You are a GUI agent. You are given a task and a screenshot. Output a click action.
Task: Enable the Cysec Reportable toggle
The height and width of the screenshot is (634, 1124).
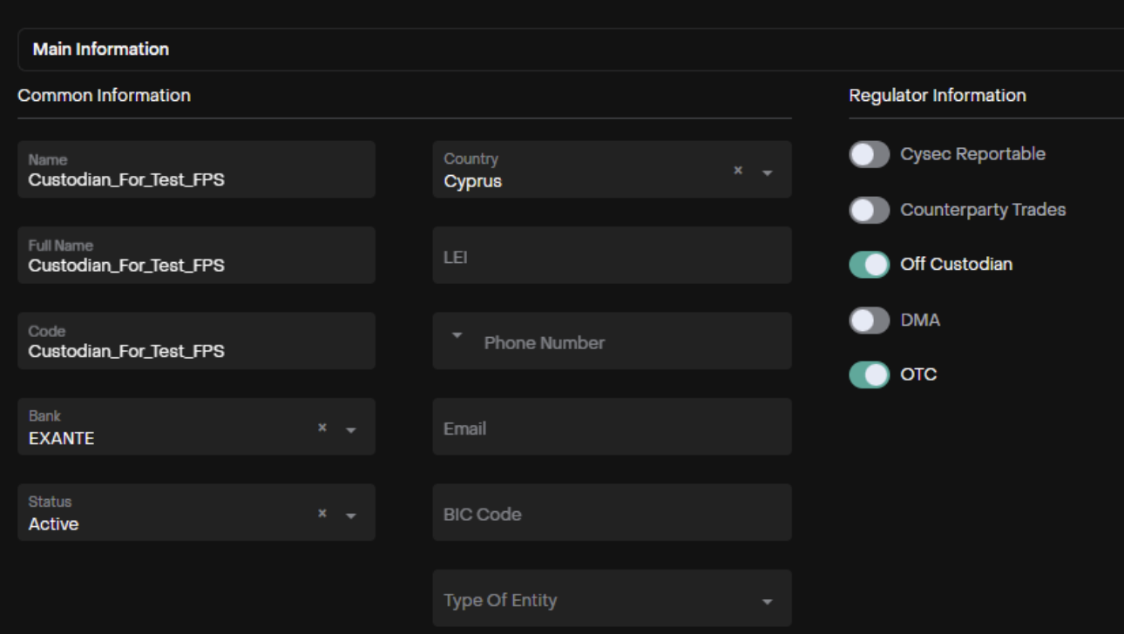[x=869, y=155]
